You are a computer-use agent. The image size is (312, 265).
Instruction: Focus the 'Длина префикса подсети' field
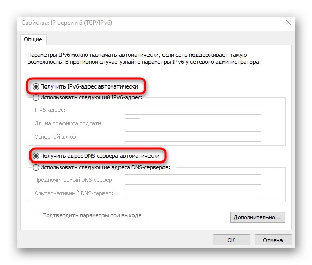pyautogui.click(x=132, y=123)
